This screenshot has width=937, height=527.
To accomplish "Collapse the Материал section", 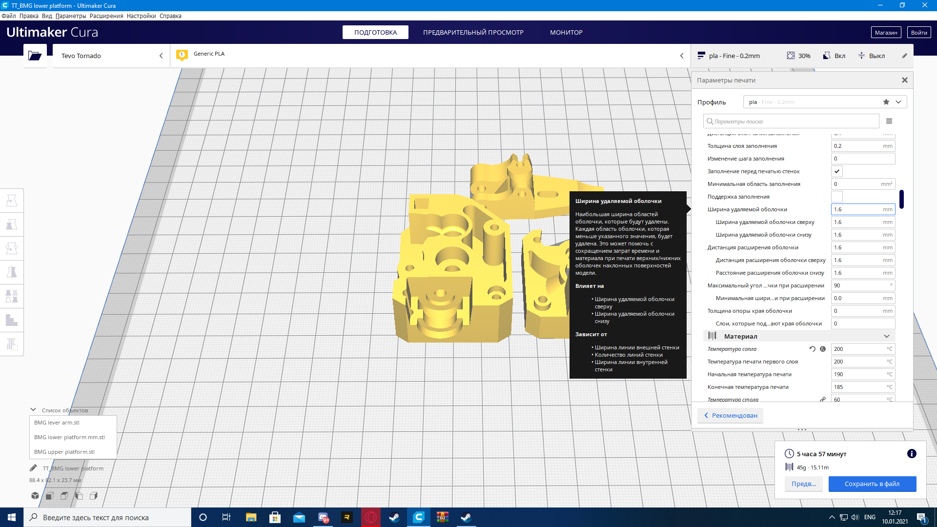I will click(886, 336).
